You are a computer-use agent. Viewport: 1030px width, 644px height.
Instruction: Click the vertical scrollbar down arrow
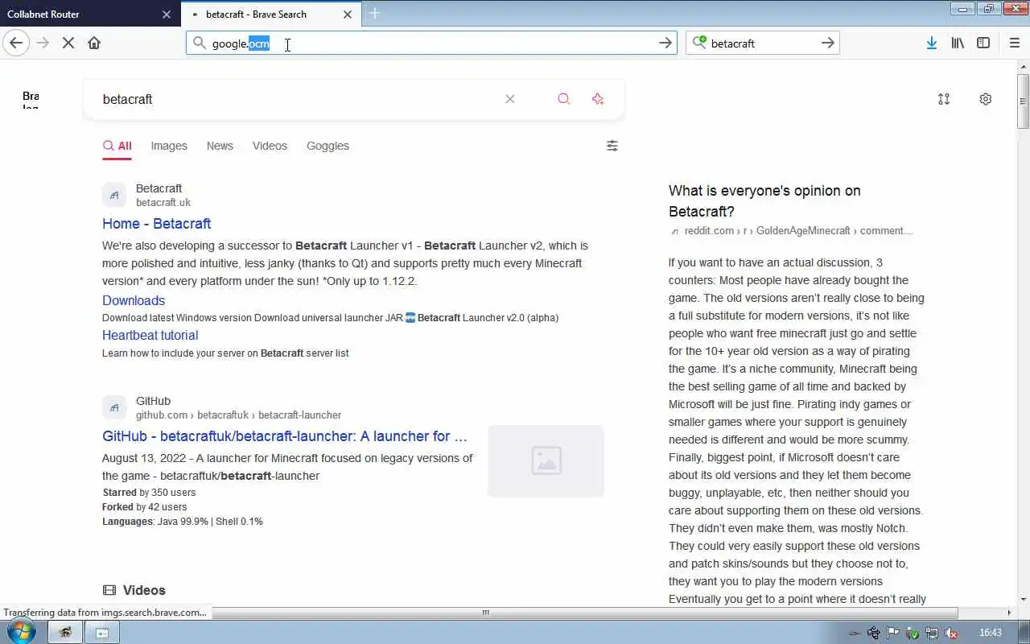pos(1023,600)
